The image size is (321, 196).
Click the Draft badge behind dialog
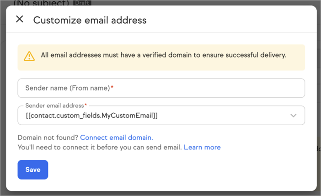[x=82, y=3]
